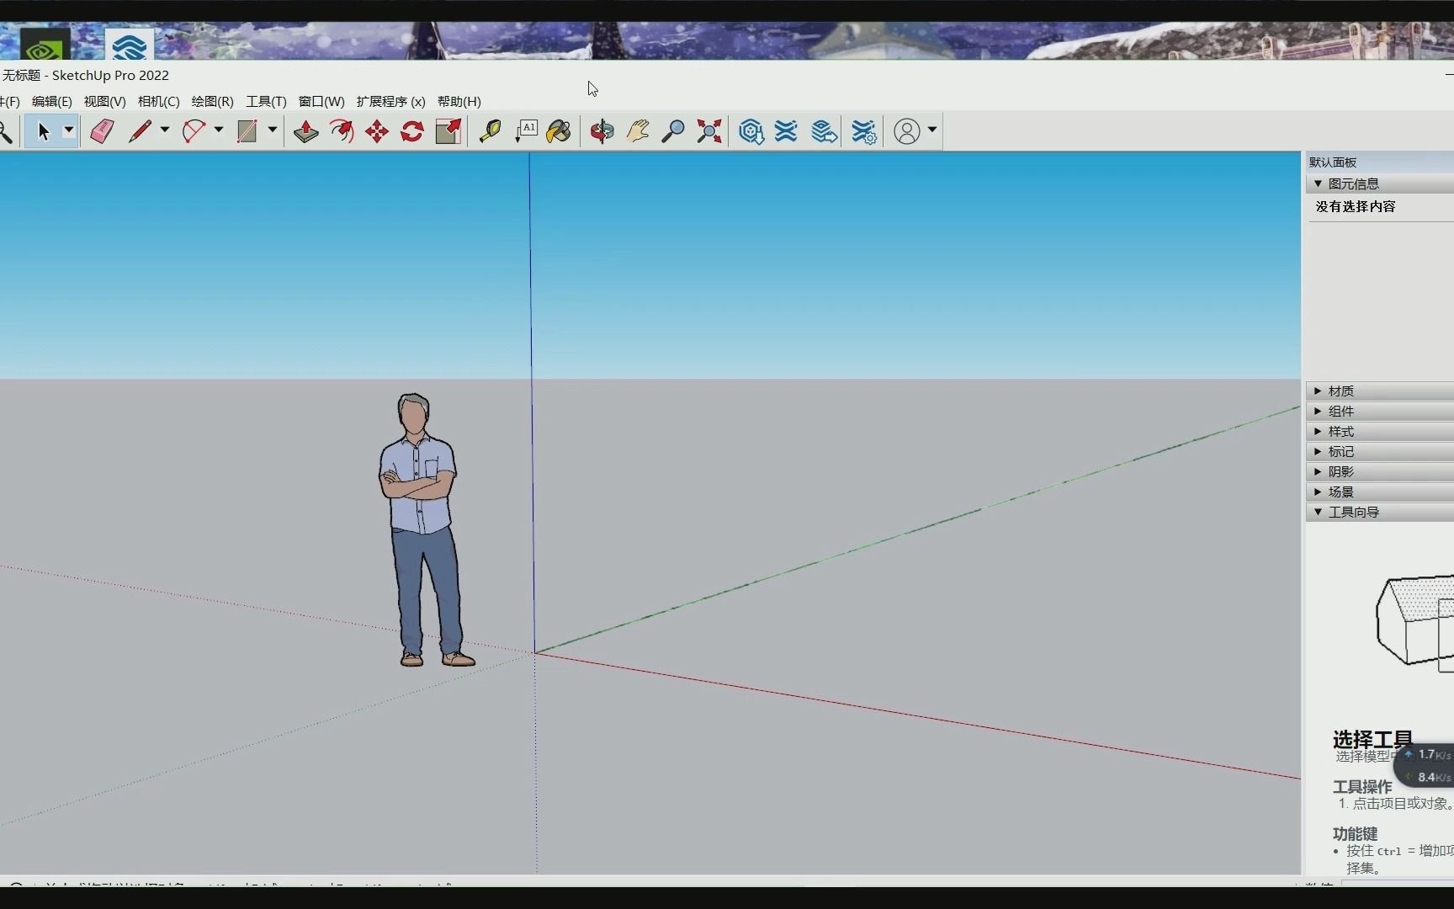Click the blue wave app icon on desktop
This screenshot has height=909, width=1454.
click(x=129, y=45)
